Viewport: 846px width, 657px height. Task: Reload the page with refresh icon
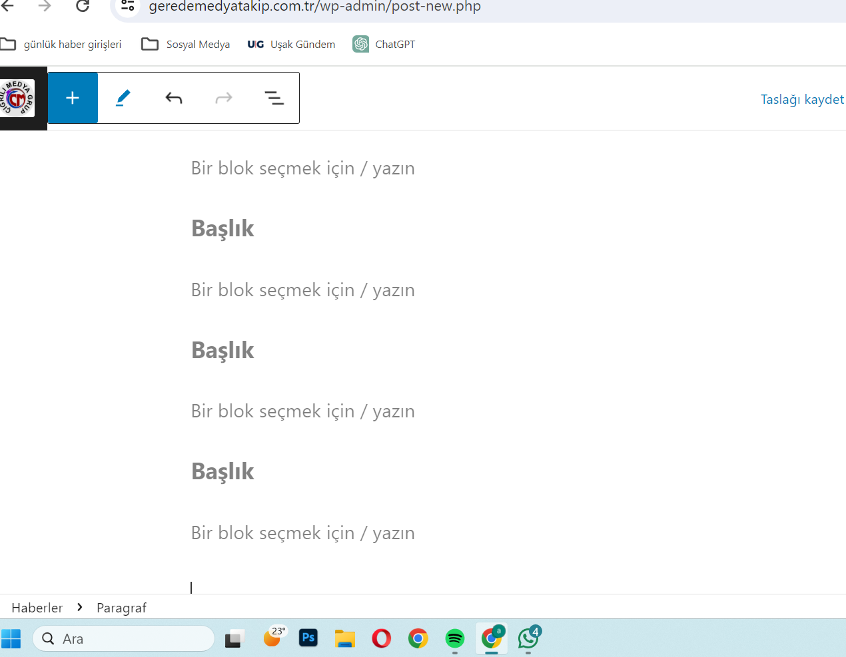83,7
